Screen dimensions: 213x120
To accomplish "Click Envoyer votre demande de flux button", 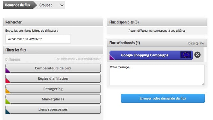I will 163,98.
